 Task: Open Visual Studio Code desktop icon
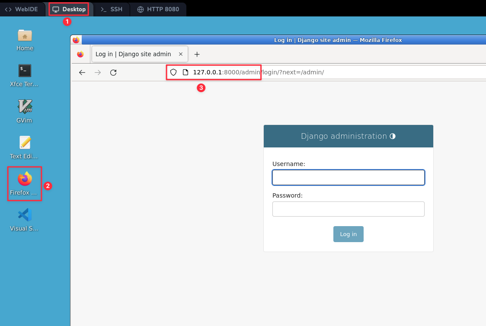coord(25,215)
